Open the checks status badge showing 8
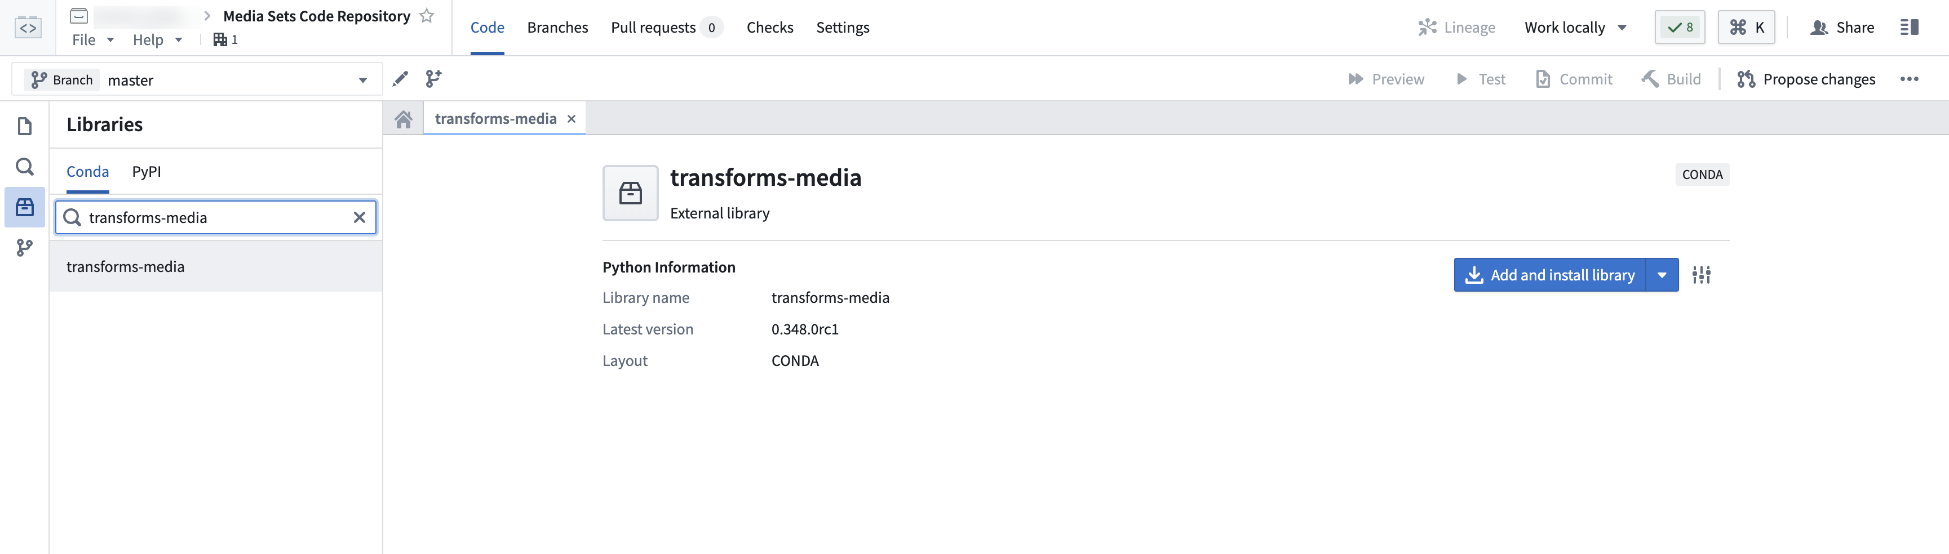 1680,27
